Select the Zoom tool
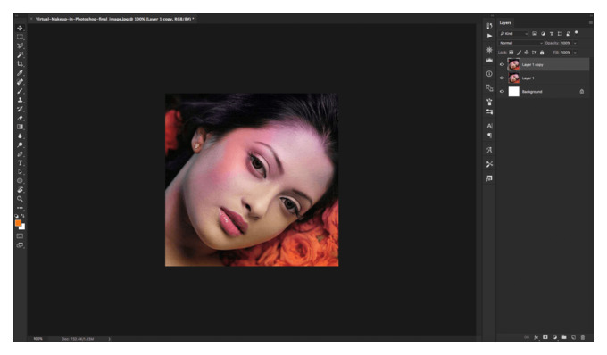 point(20,199)
